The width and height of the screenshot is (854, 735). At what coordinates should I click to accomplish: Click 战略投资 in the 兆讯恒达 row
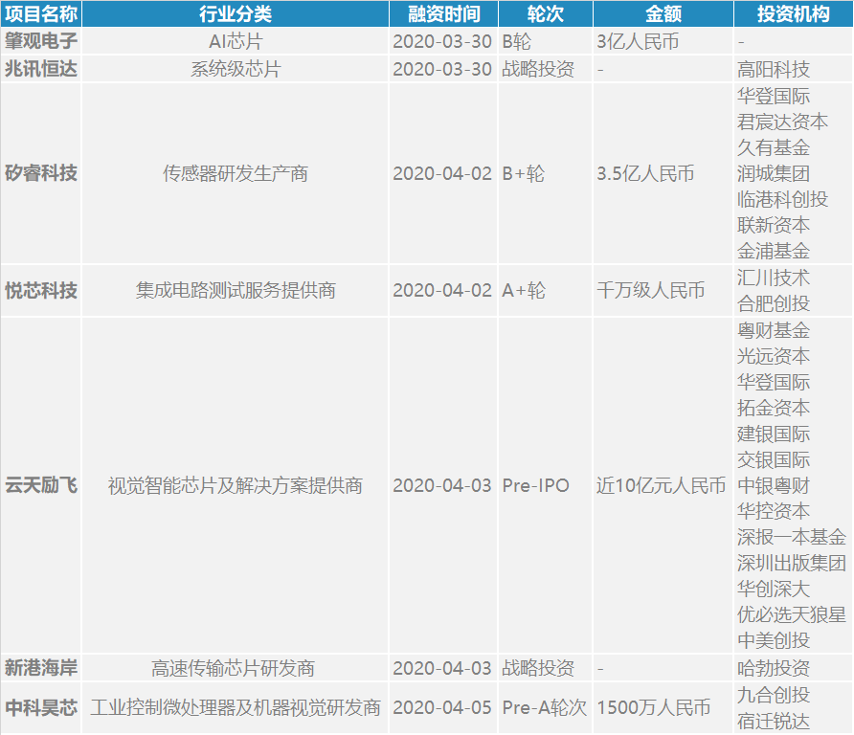[x=538, y=69]
